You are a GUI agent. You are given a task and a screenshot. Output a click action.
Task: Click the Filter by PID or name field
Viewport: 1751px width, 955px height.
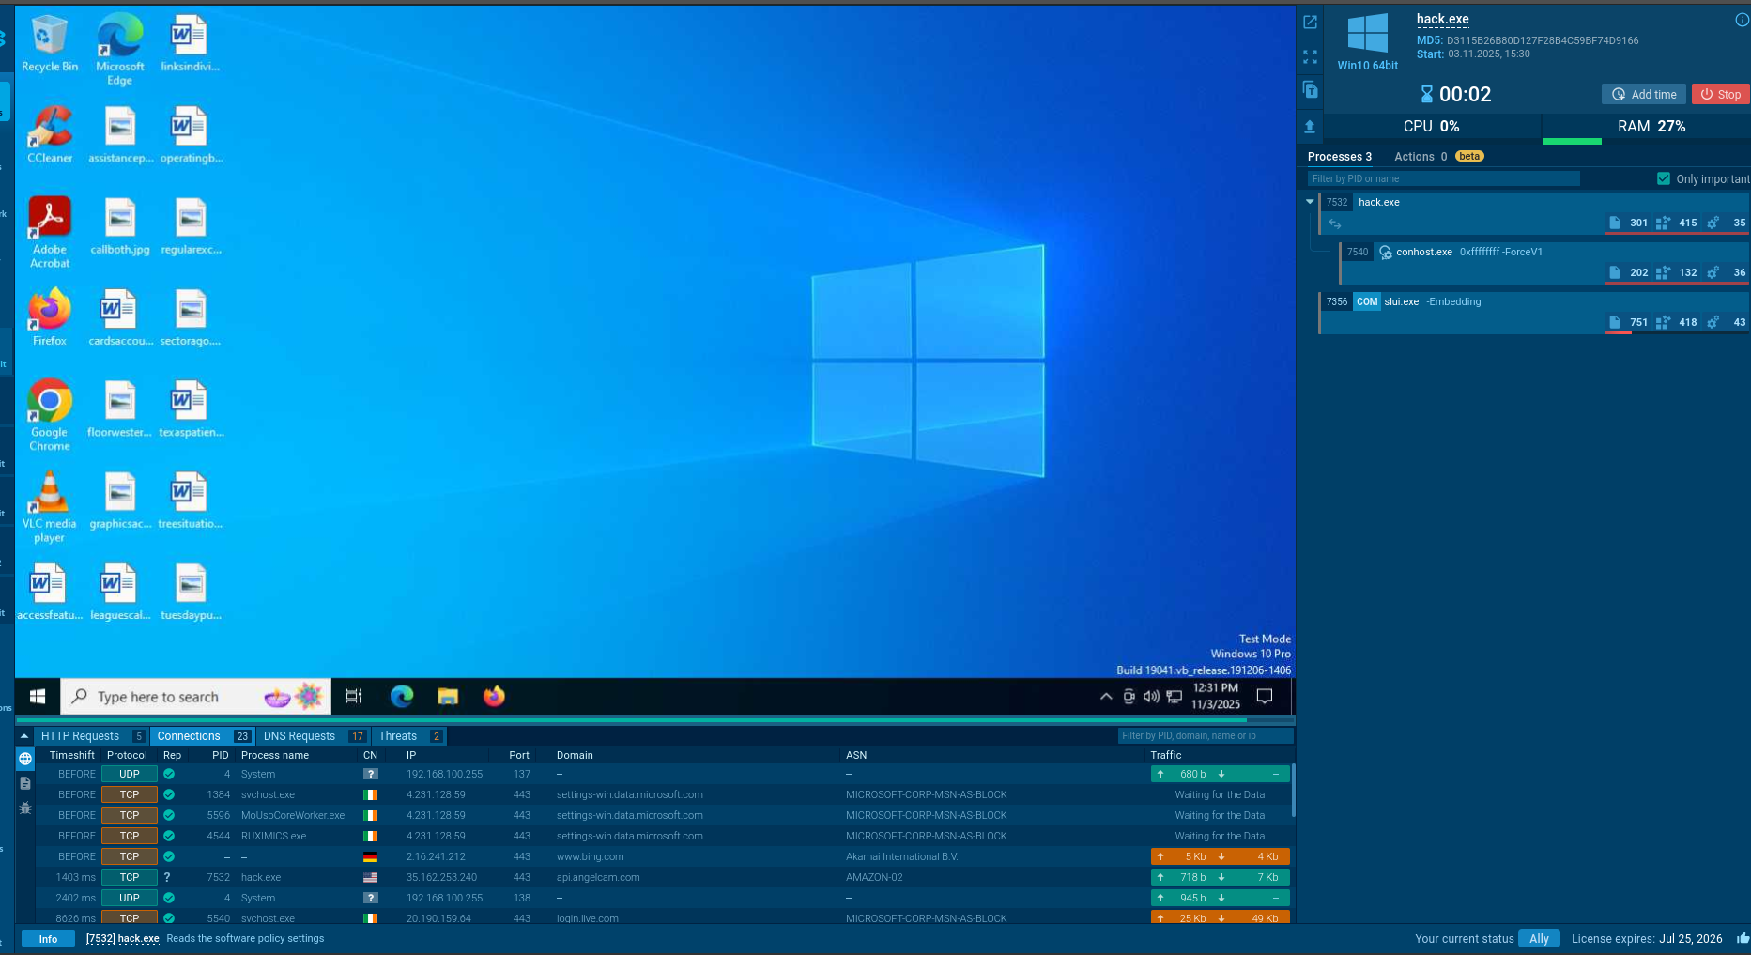[1439, 177]
